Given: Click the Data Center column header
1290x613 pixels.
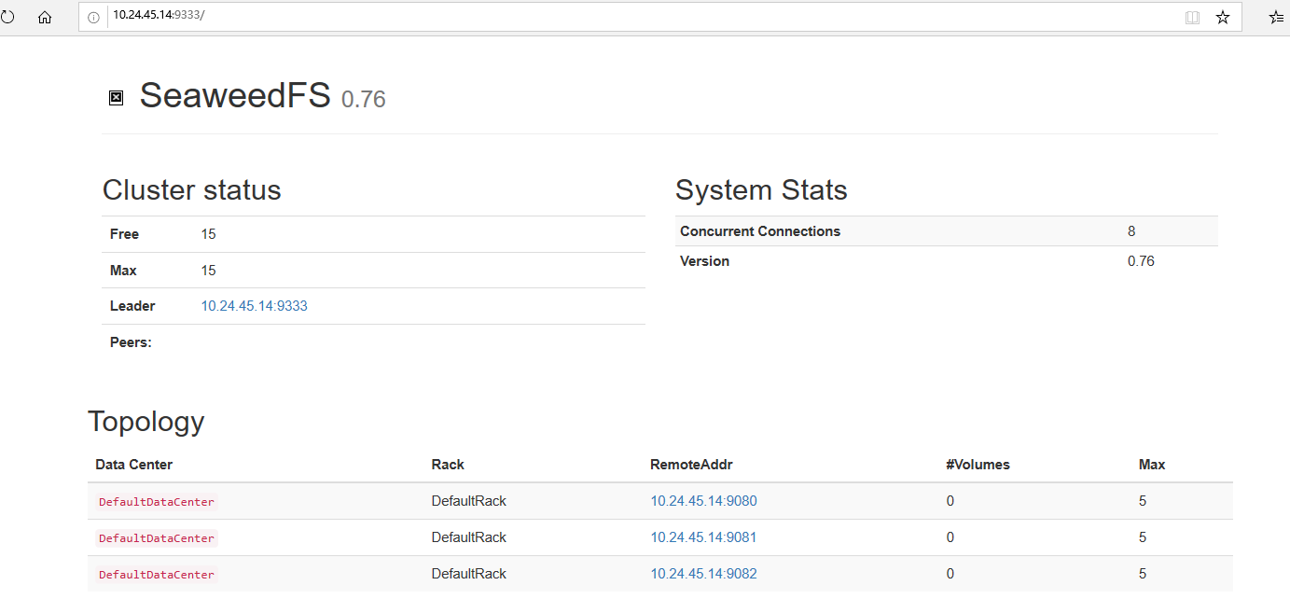Looking at the screenshot, I should [x=133, y=465].
